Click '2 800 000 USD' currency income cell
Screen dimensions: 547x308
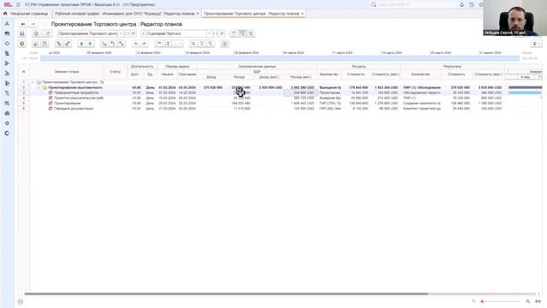pyautogui.click(x=270, y=87)
